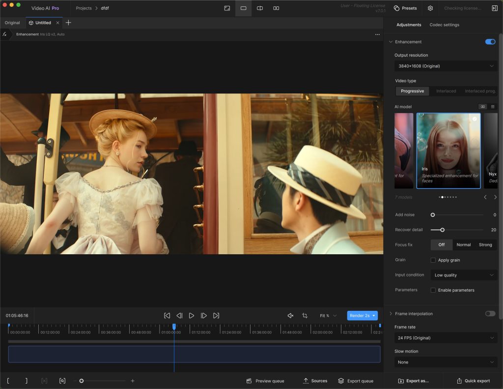This screenshot has height=389, width=503.
Task: Switch to the side-by-side preview mode
Action: 276,8
